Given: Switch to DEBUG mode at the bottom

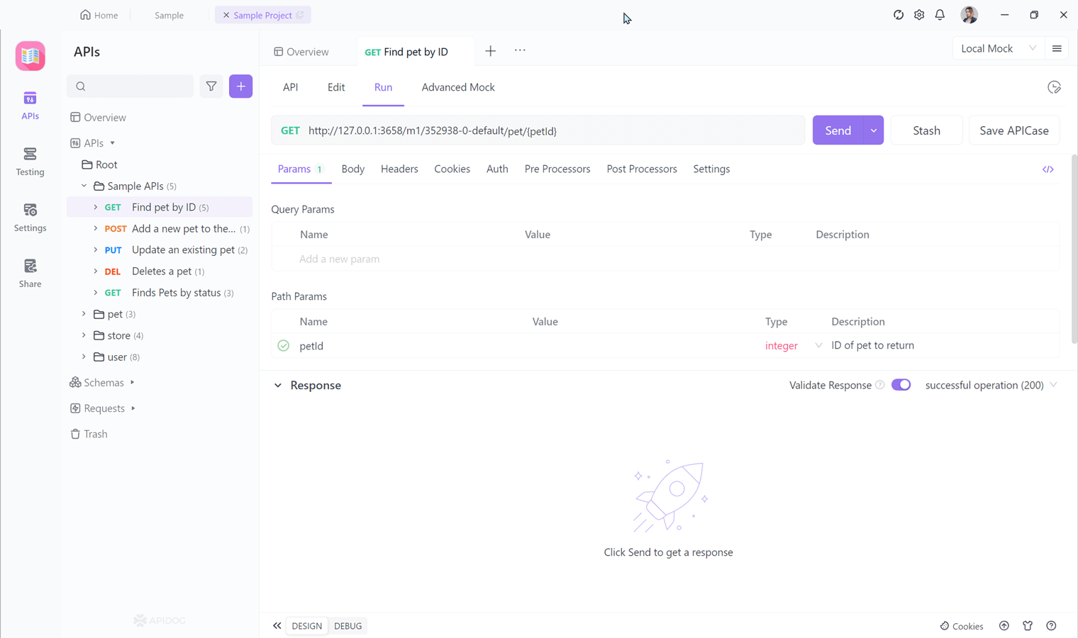Looking at the screenshot, I should point(348,626).
